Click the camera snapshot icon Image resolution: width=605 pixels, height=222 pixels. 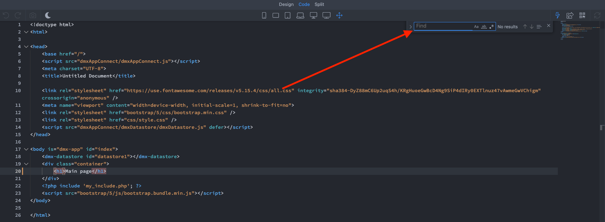coord(33,15)
